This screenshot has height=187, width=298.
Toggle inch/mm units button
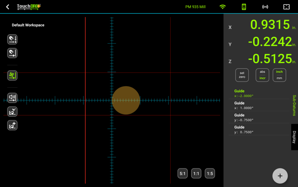[279, 75]
